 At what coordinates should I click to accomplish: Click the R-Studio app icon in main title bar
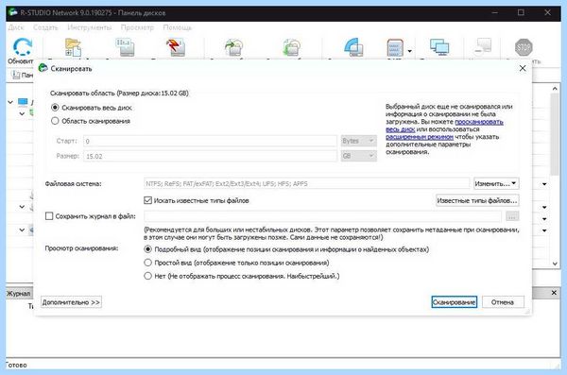[x=13, y=12]
